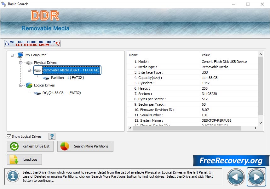270x189 pixels.
Task: Click the 'USB' interface value
Action: 205,72
